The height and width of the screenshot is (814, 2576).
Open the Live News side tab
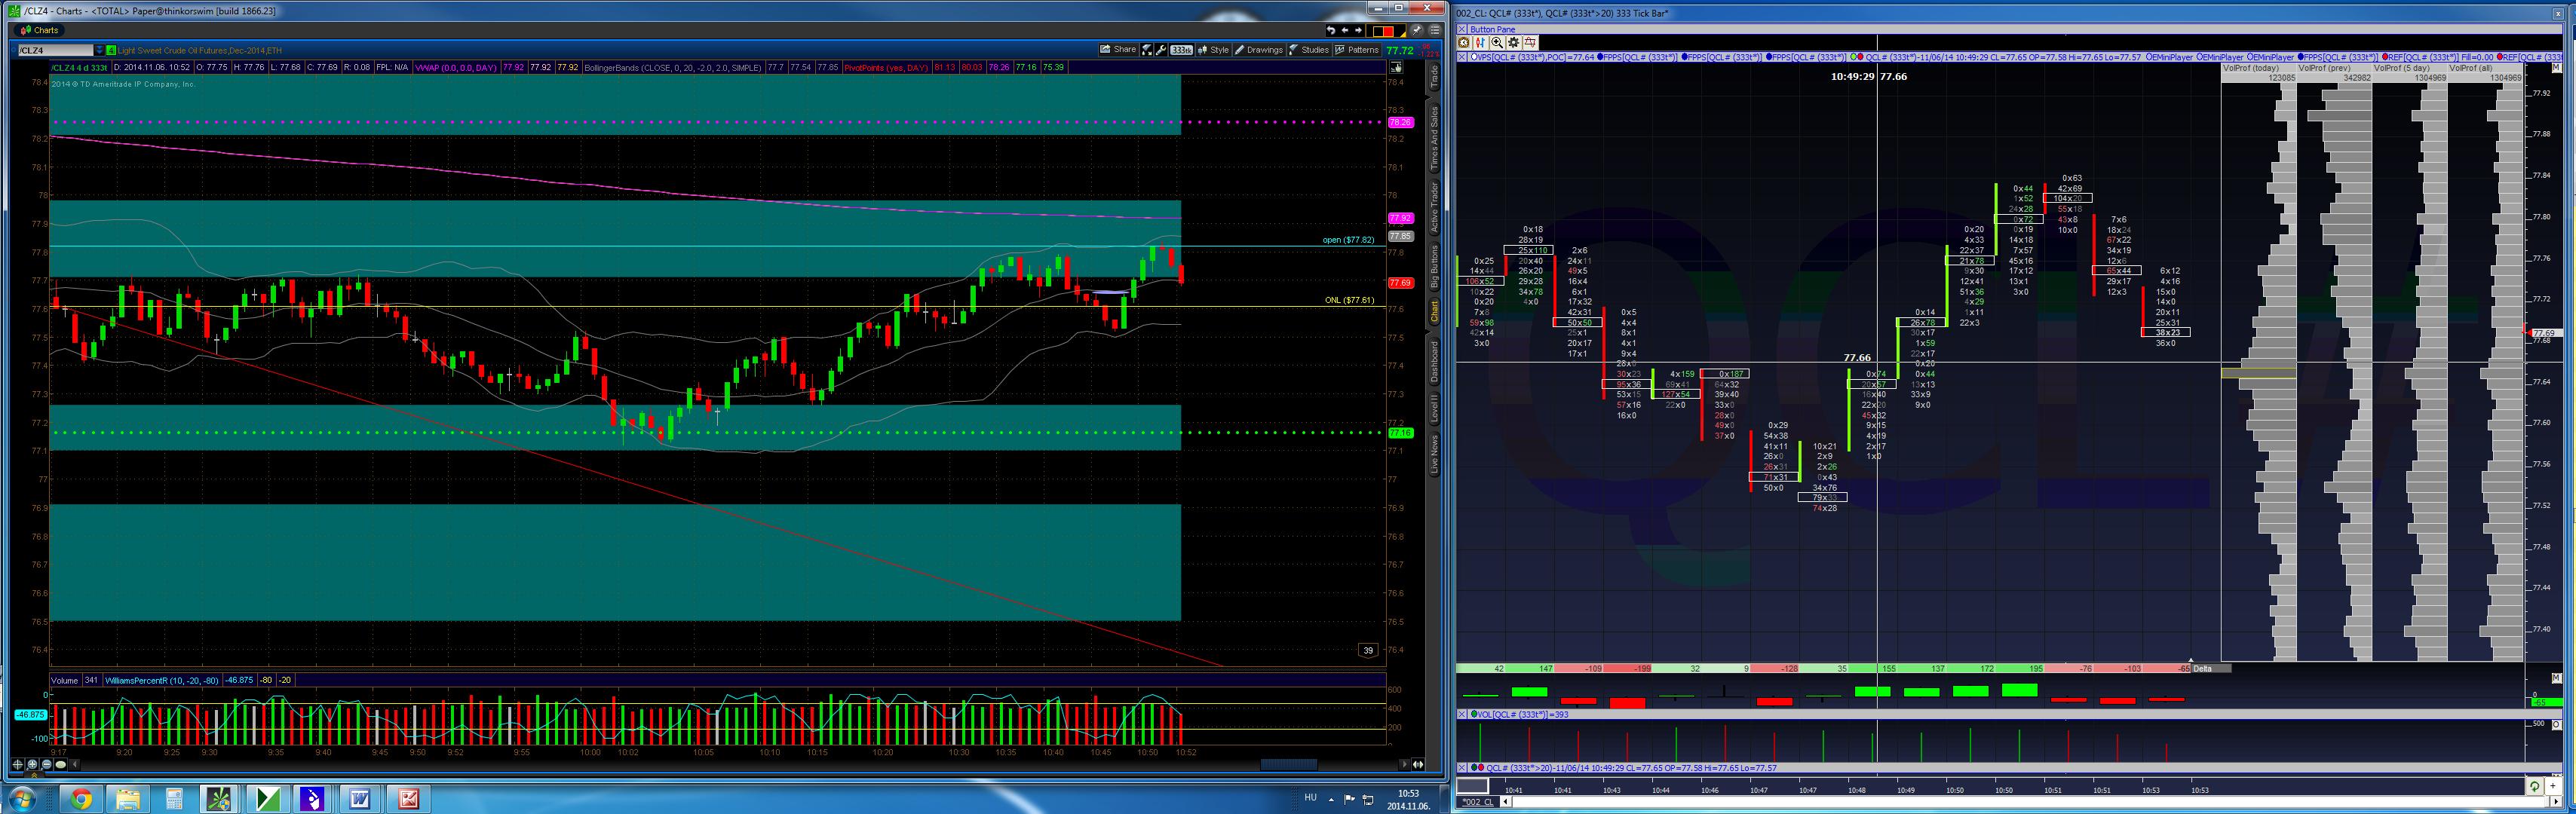[1434, 454]
